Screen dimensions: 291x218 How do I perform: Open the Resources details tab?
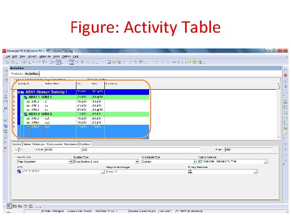click(38, 144)
